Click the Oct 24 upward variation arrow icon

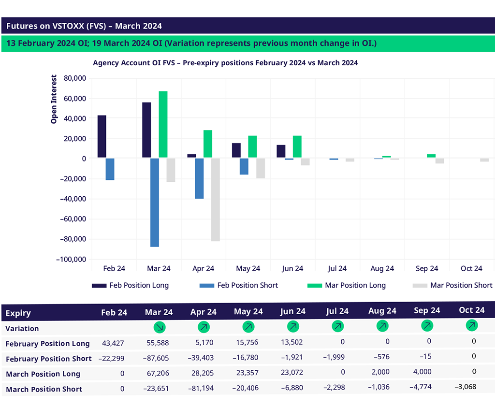(472, 325)
